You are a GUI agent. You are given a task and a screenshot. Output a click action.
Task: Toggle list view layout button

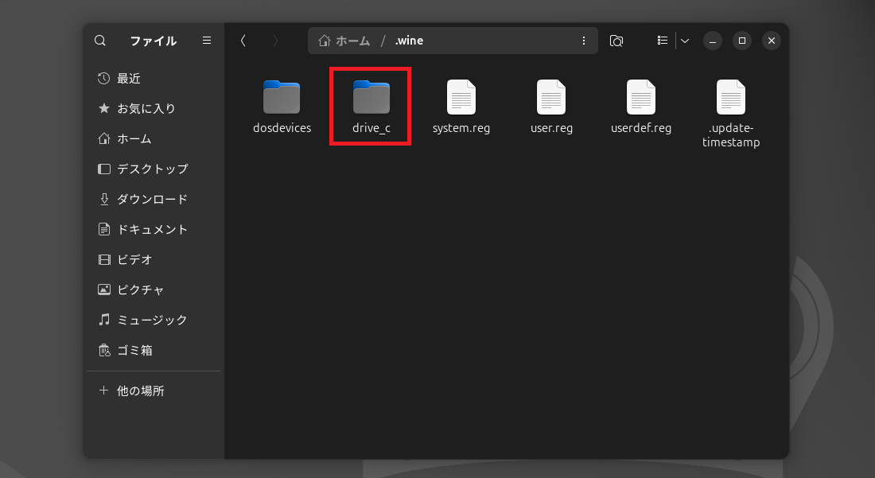point(662,41)
